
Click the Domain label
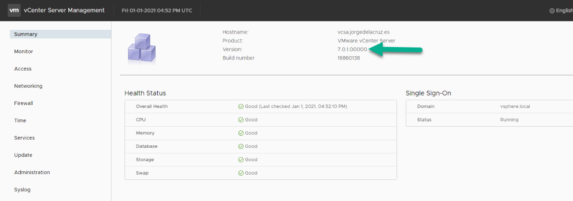[426, 106]
